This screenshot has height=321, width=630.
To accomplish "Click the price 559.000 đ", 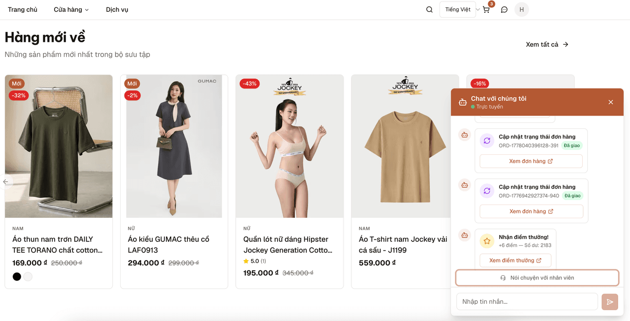I will pyautogui.click(x=378, y=263).
